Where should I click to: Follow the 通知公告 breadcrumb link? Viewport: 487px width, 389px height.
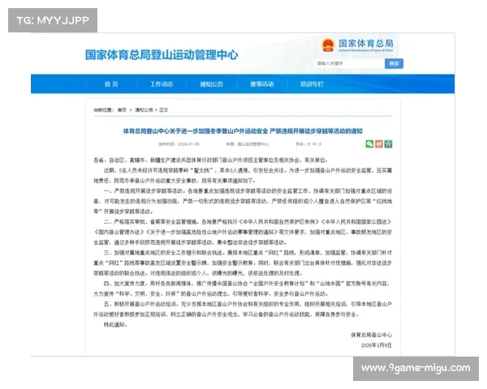(x=144, y=110)
